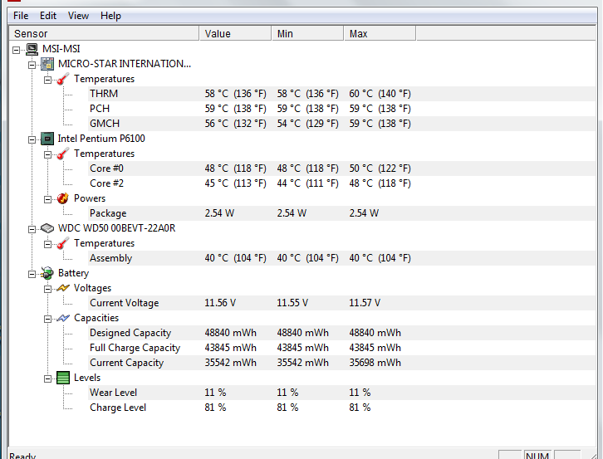603x459 pixels.
Task: Collapse the Battery node
Action: click(32, 274)
